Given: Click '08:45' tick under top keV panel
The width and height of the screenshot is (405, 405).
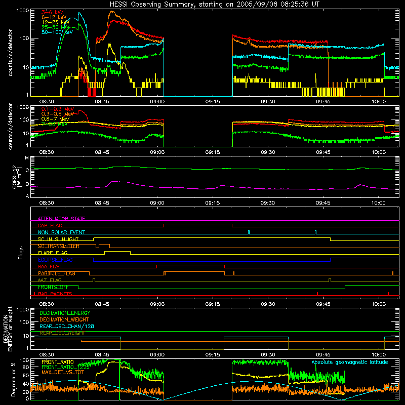Looking at the screenshot, I should 102,102.
